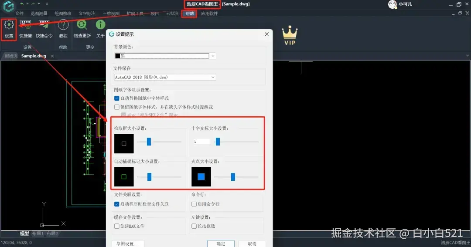Open undo history dropdown arrow

(27, 4)
